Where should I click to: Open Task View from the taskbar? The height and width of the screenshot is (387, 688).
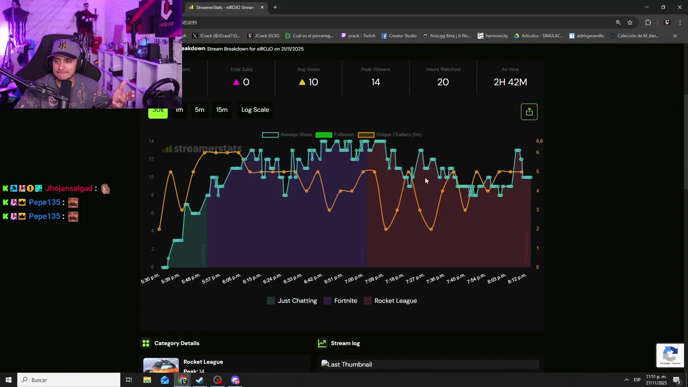[129, 380]
